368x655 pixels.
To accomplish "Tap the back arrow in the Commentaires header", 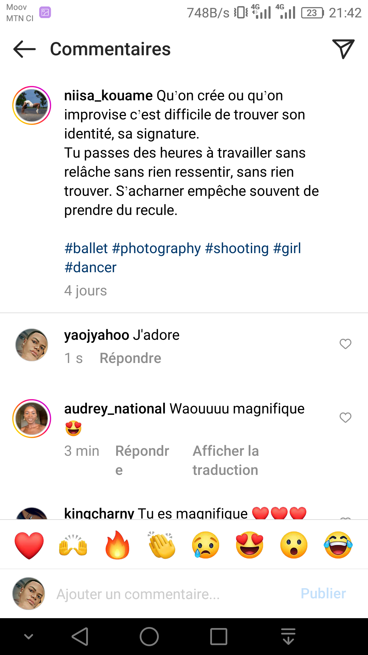I will (x=25, y=49).
